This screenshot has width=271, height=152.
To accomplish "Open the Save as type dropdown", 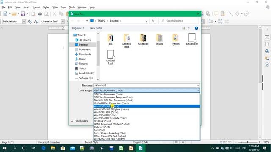I will [147, 90].
